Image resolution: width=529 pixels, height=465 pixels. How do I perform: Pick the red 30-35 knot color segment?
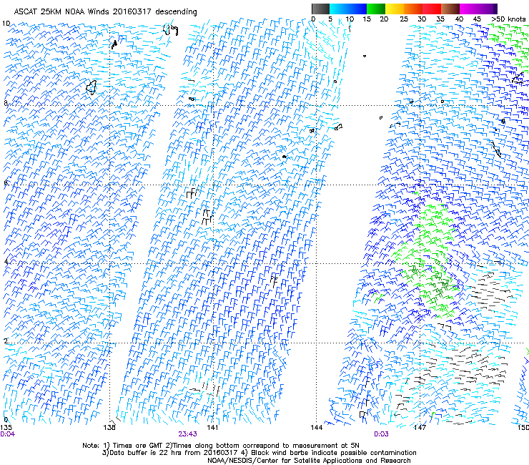click(x=432, y=9)
